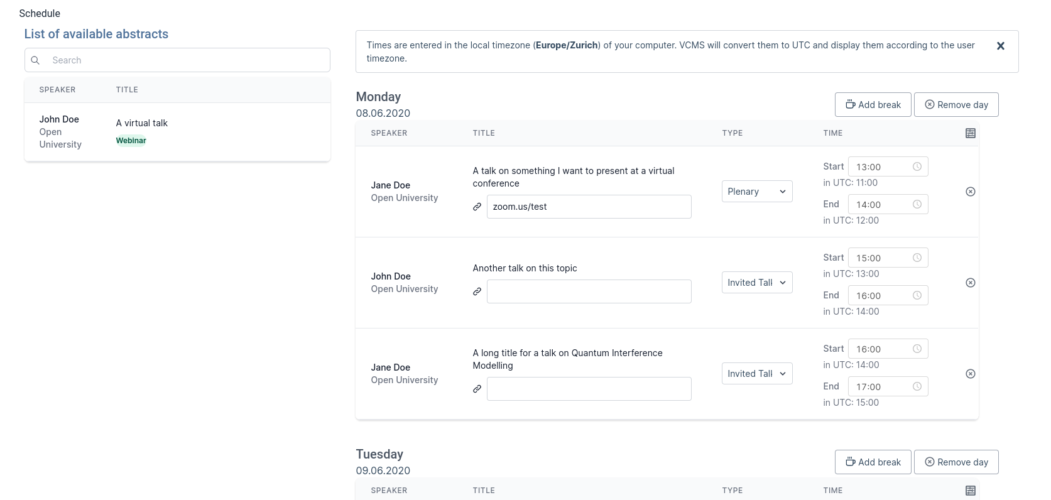The image size is (1051, 500).
Task: Click Remove day for Monday
Action: (x=956, y=105)
